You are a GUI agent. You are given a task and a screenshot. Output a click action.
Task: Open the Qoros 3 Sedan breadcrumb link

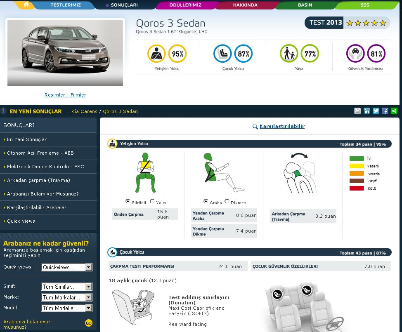[x=120, y=111]
